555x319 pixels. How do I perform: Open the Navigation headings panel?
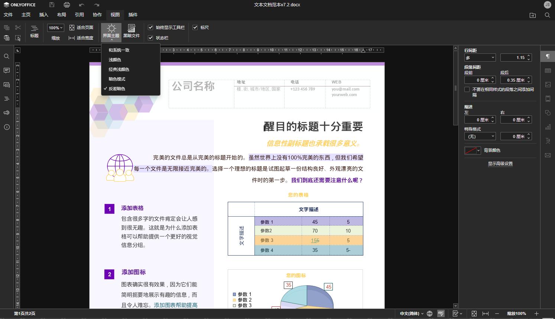click(x=6, y=98)
